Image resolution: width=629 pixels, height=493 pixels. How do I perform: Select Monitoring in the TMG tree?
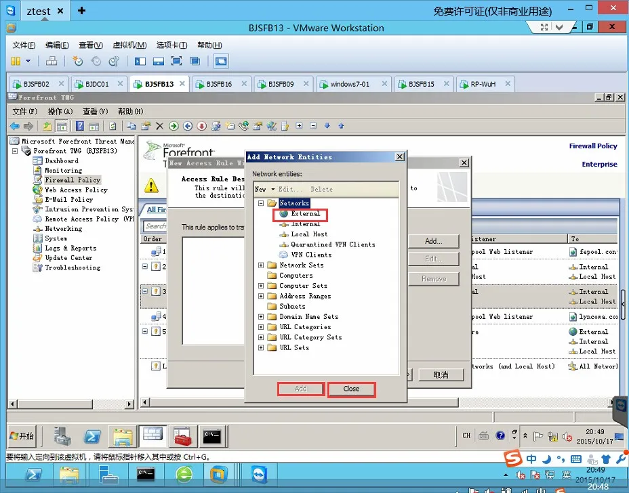tap(64, 171)
